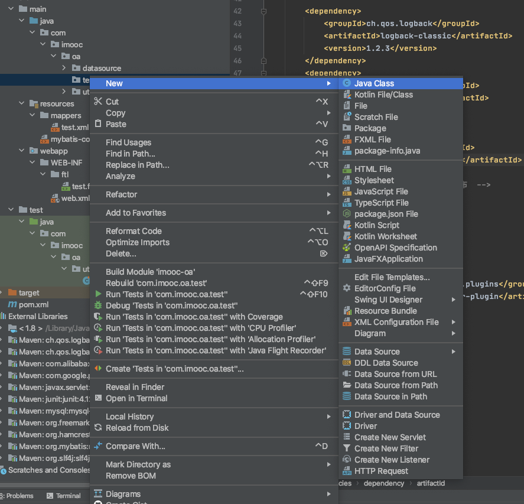Click the Data Source from URL icon
524x504 pixels.
pyautogui.click(x=347, y=374)
